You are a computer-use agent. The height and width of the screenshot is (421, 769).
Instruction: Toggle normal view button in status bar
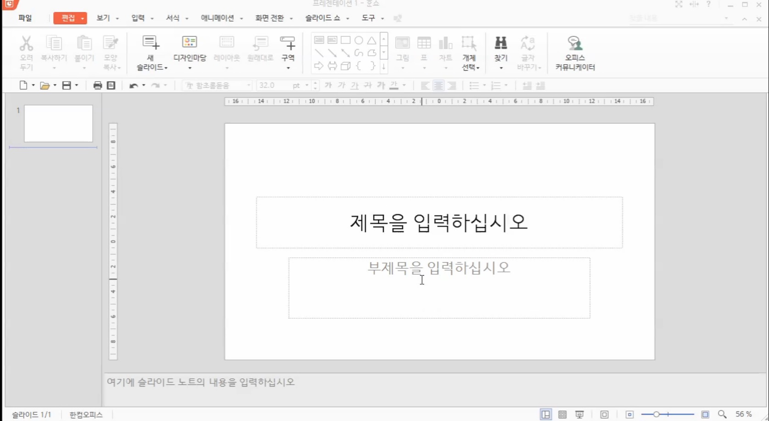[545, 415]
